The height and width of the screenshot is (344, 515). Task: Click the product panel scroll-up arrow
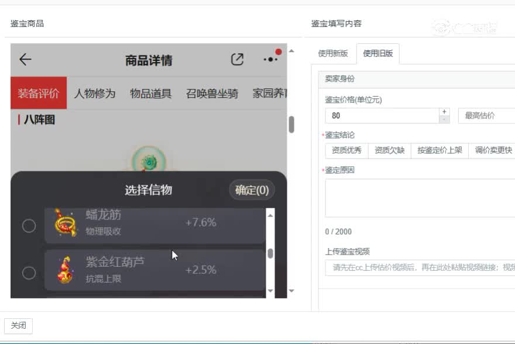click(x=291, y=51)
